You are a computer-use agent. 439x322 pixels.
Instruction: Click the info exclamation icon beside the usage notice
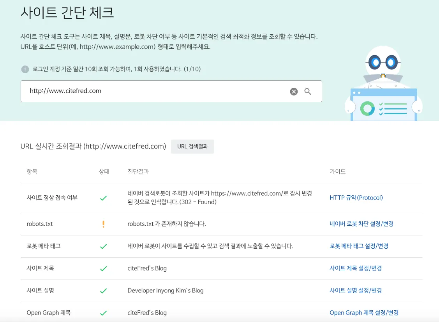(25, 69)
